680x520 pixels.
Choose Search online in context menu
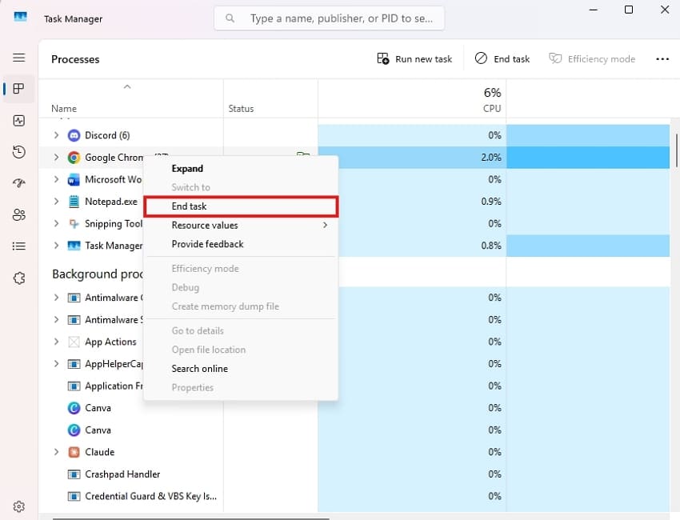[x=241, y=369]
